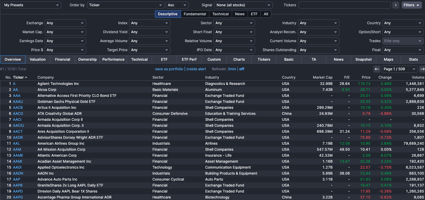Open the Valuation view tab
The width and height of the screenshot is (425, 200).
pyautogui.click(x=38, y=59)
